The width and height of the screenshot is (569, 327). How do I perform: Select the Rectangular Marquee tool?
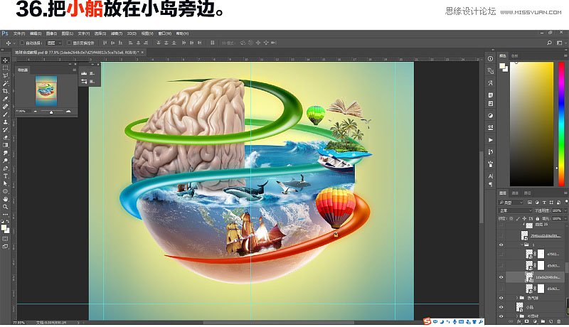pos(5,68)
